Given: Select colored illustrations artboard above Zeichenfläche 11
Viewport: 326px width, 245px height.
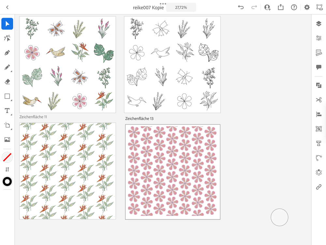Looking at the screenshot, I should [x=67, y=65].
